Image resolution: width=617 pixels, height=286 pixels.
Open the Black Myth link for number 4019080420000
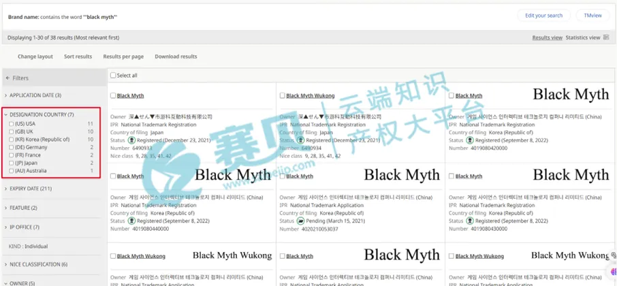469,95
